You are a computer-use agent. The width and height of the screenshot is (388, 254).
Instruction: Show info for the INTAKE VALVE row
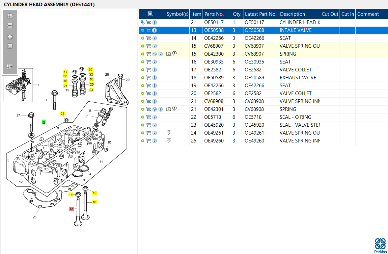154,30
